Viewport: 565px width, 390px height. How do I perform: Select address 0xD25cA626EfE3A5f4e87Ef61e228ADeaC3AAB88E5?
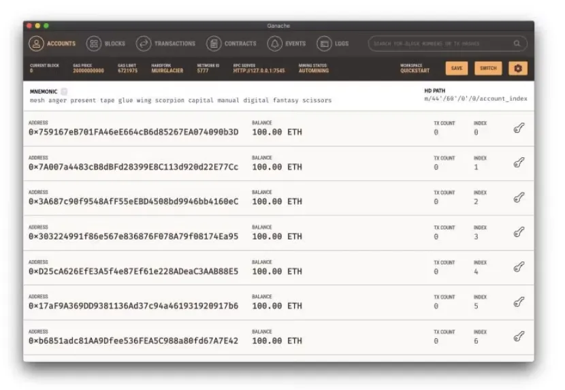coord(133,272)
